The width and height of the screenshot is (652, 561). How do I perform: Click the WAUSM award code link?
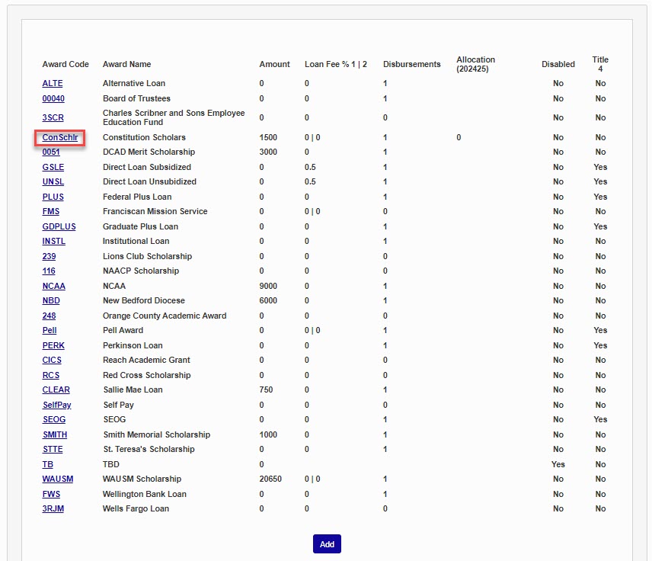click(58, 479)
